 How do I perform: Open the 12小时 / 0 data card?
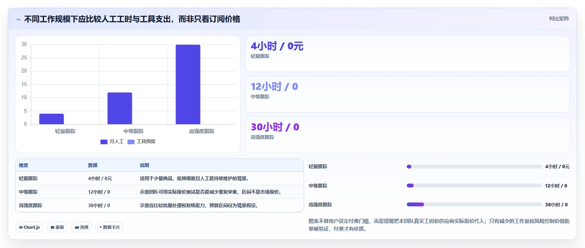point(407,94)
